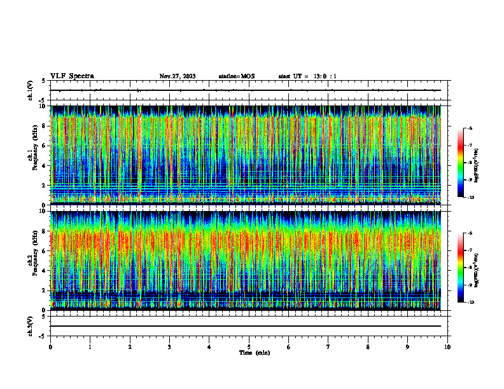This screenshot has width=504, height=389.
Task: Click time axis tick label "4"
Action: [x=209, y=347]
